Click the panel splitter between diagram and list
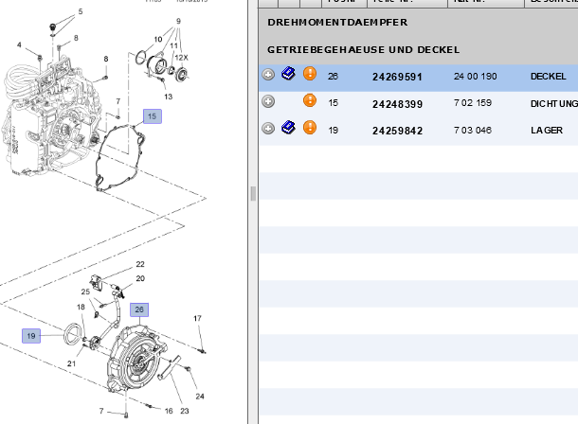578x424 pixels. 252,193
